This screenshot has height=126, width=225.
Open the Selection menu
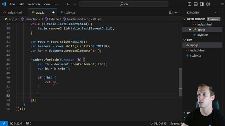point(34,4)
